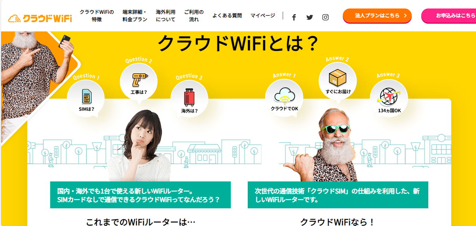Screen dimensions: 476x226
Task: Open the クラウドWiFiの特徴 menu item
Action: click(x=97, y=16)
